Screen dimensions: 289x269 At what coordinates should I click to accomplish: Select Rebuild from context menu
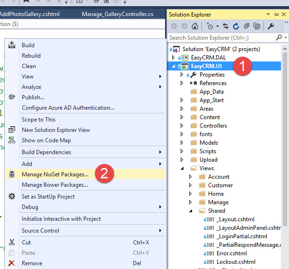point(86,55)
